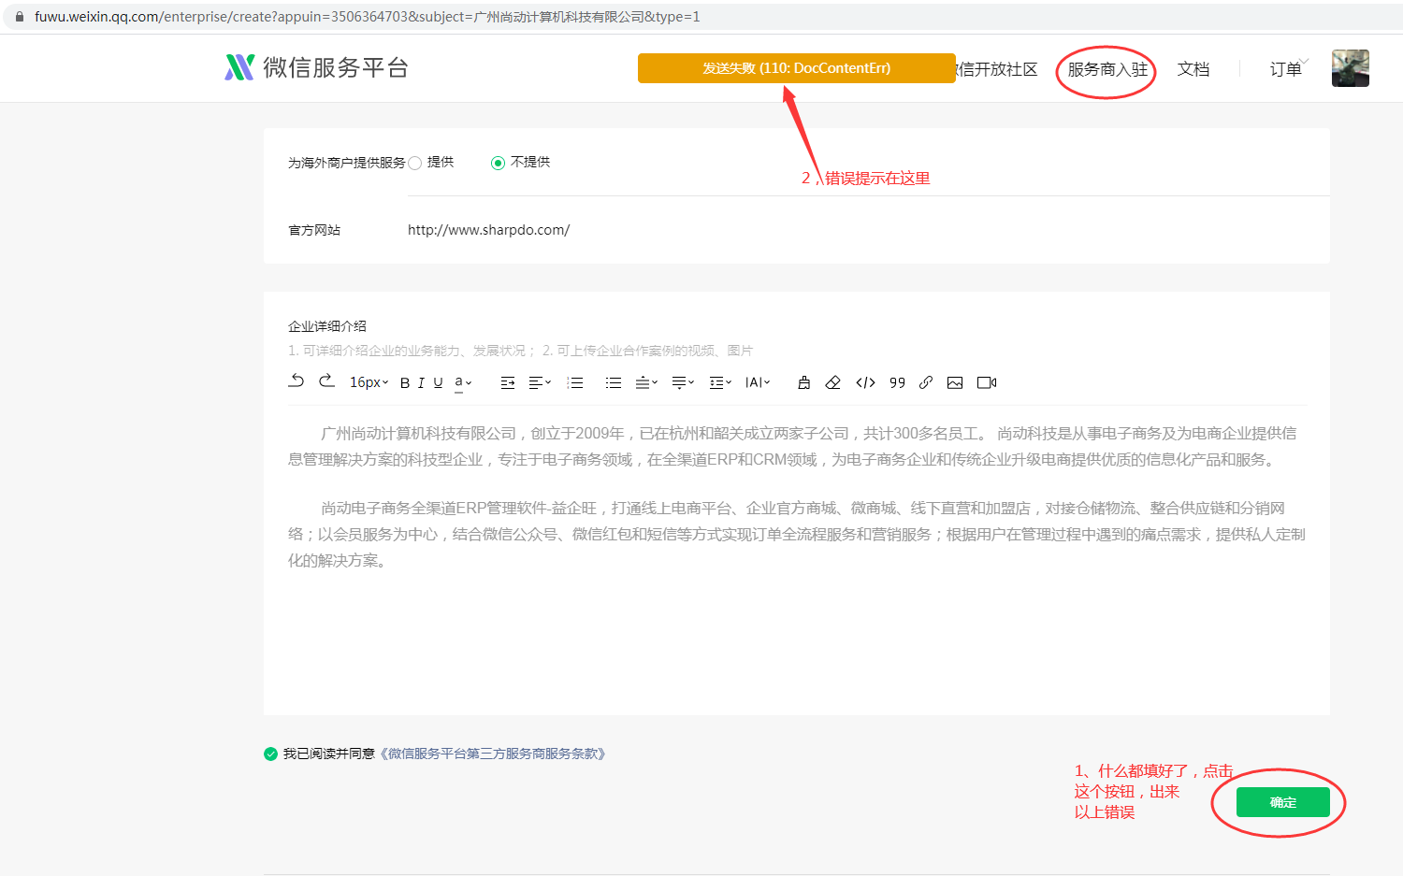Open the 微信服务平台第三方服务商服务条款 link
Screen dimensions: 1403x876
tap(492, 754)
